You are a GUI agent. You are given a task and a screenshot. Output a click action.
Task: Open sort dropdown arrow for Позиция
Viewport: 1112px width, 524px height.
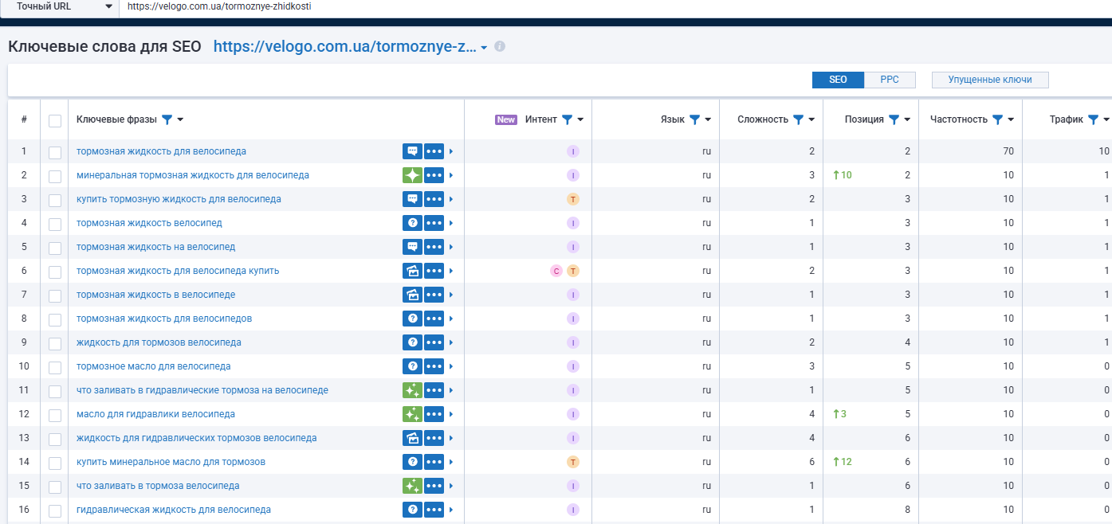(x=907, y=119)
